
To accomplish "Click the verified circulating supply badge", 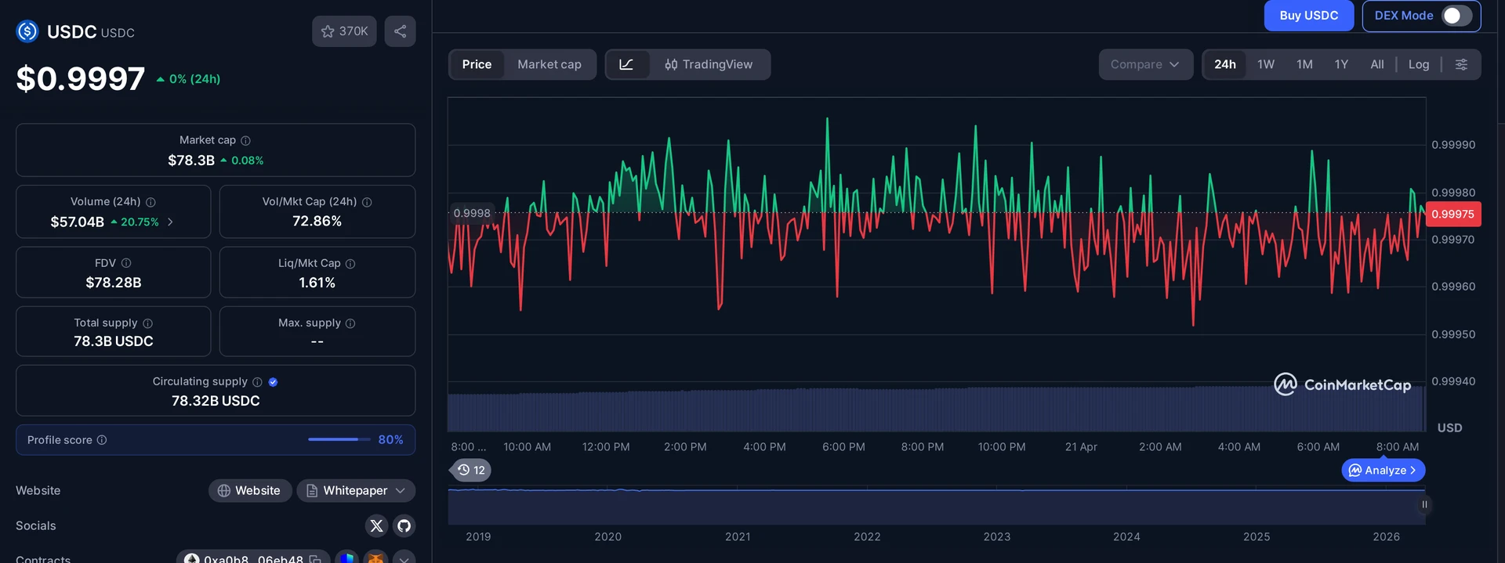I will click(273, 382).
